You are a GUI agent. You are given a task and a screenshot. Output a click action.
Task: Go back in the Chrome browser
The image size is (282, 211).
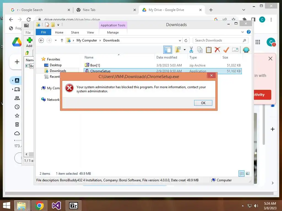point(11,20)
